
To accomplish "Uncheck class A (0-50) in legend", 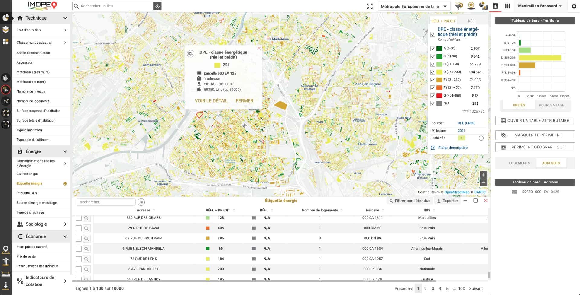I will pyautogui.click(x=433, y=49).
